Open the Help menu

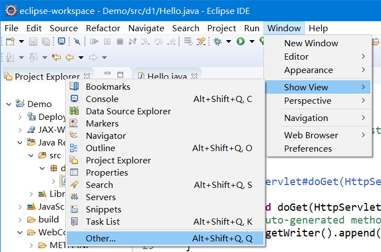click(x=318, y=28)
